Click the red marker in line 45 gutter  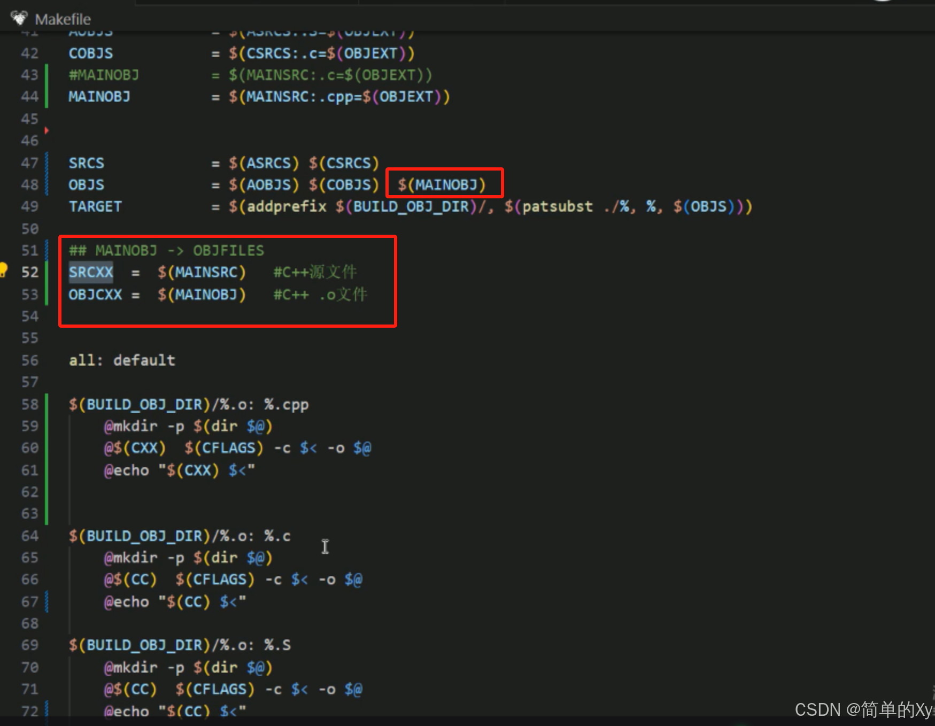47,130
